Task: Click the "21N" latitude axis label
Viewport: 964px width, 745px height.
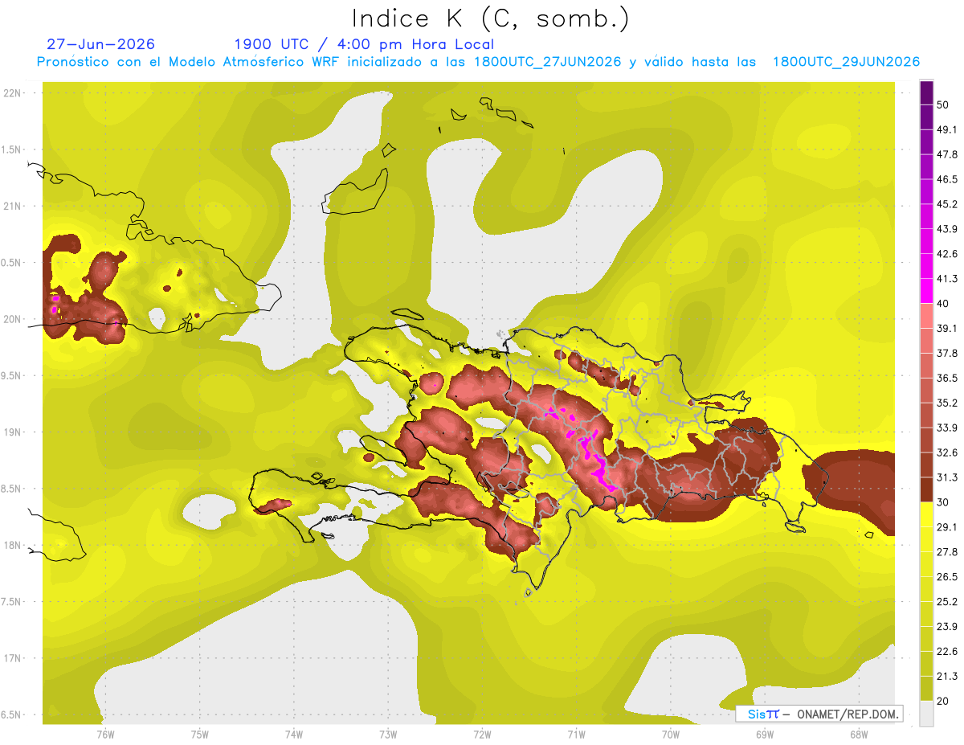Action: click(x=13, y=206)
